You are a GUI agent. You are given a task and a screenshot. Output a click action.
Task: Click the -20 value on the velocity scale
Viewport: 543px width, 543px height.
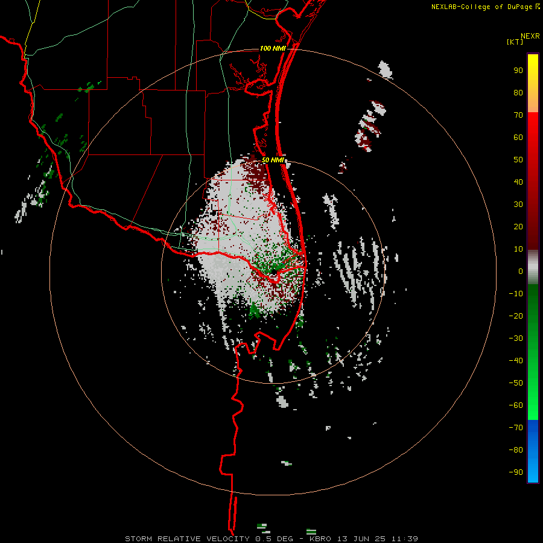pos(516,316)
